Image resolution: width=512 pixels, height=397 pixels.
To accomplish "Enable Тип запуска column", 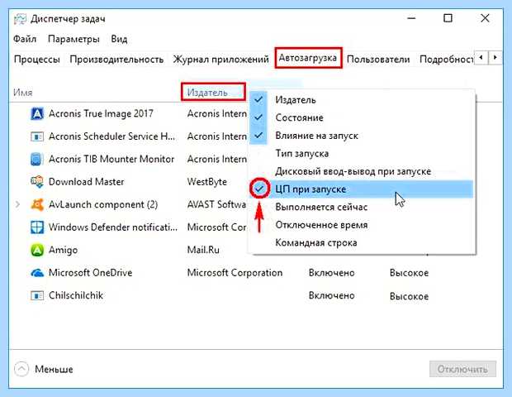I will (x=361, y=153).
